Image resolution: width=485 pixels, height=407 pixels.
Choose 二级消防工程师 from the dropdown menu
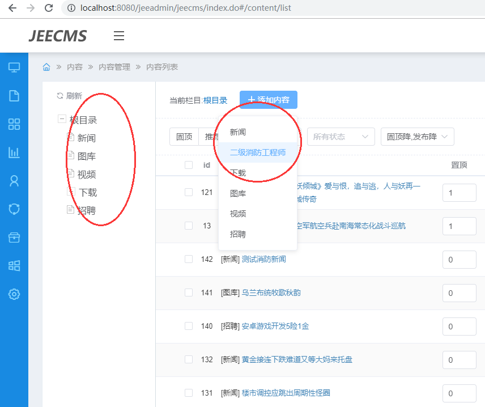(x=258, y=152)
